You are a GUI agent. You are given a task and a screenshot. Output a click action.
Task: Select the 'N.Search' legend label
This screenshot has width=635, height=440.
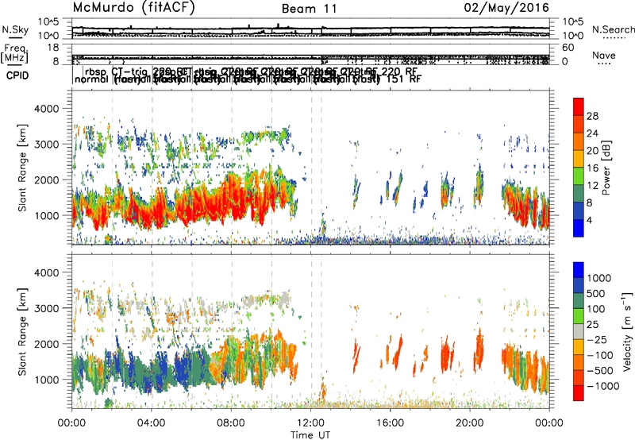(x=613, y=29)
